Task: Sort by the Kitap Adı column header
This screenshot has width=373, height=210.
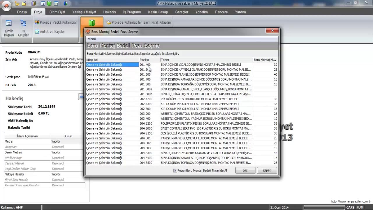Action: [112, 60]
